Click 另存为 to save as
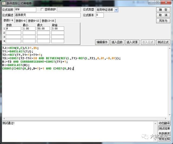This screenshot has width=173, height=144. pyautogui.click(x=163, y=21)
